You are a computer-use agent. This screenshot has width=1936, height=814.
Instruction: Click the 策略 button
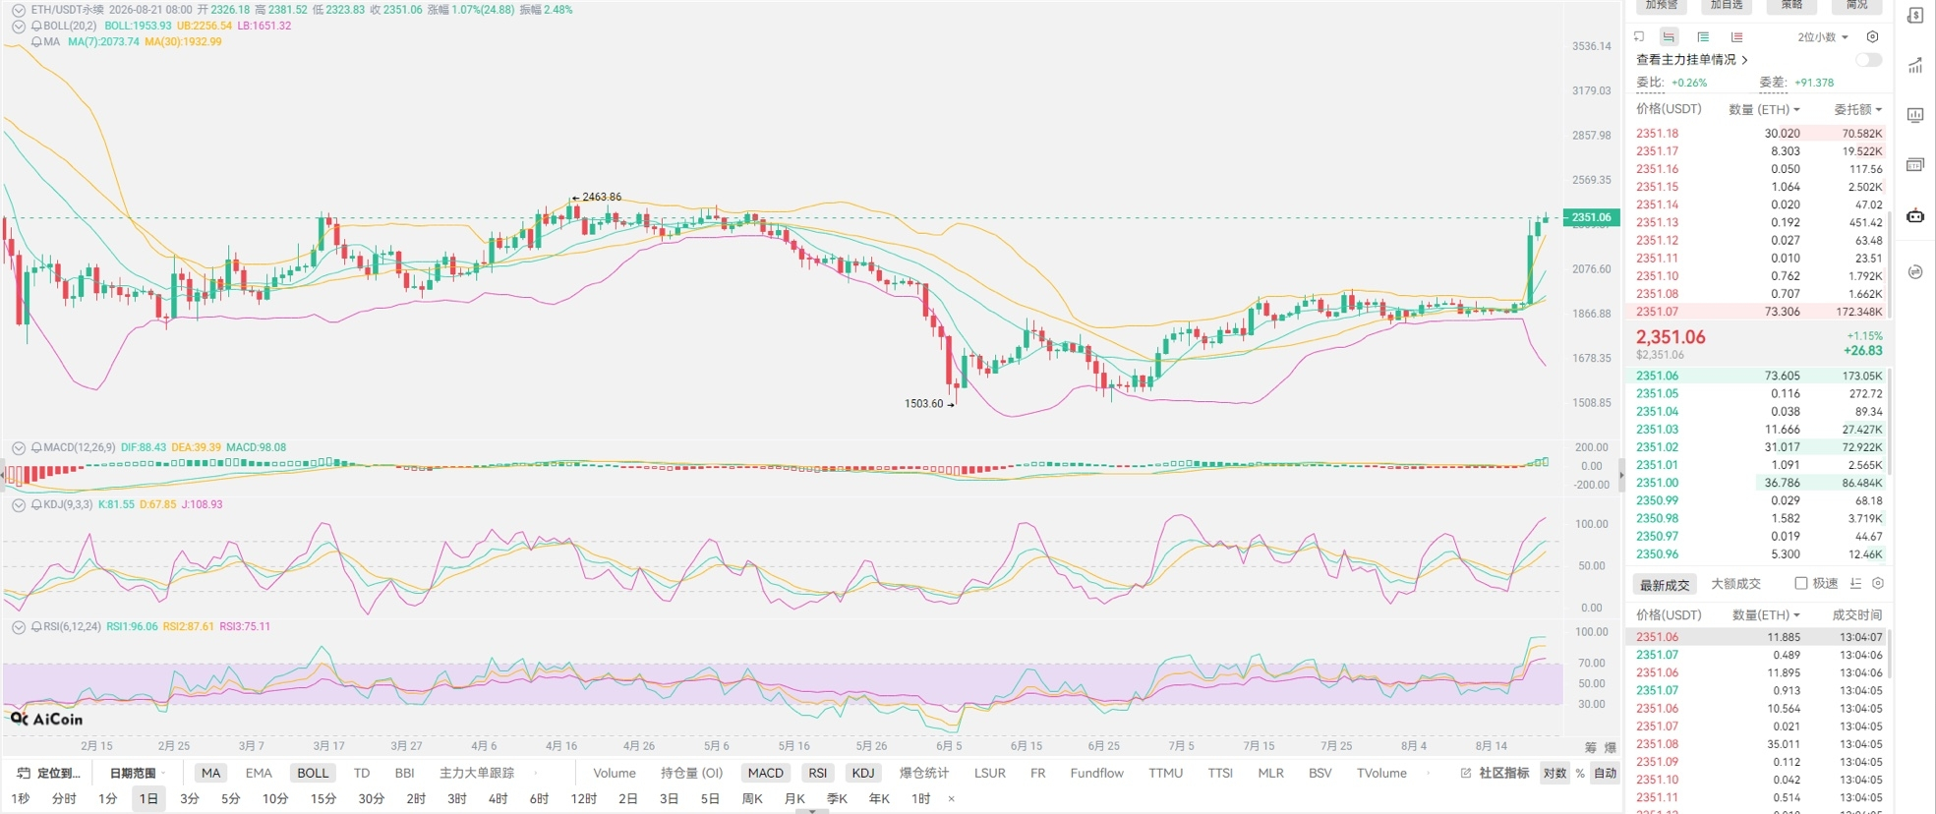(x=1791, y=6)
